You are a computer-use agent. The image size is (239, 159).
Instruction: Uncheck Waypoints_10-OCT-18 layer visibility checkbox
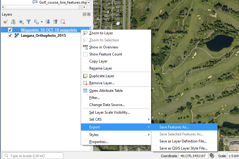tap(10, 30)
